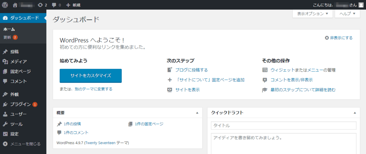Image resolution: width=366 pixels, height=154 pixels.
Task: Select ダッシュボード in the sidebar
Action: [x=23, y=18]
